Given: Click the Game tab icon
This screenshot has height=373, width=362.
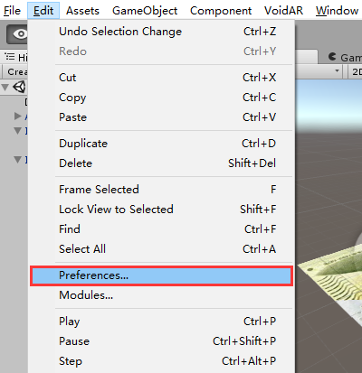Looking at the screenshot, I should (x=332, y=57).
